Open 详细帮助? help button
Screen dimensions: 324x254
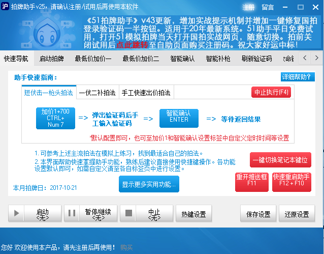tap(298, 77)
